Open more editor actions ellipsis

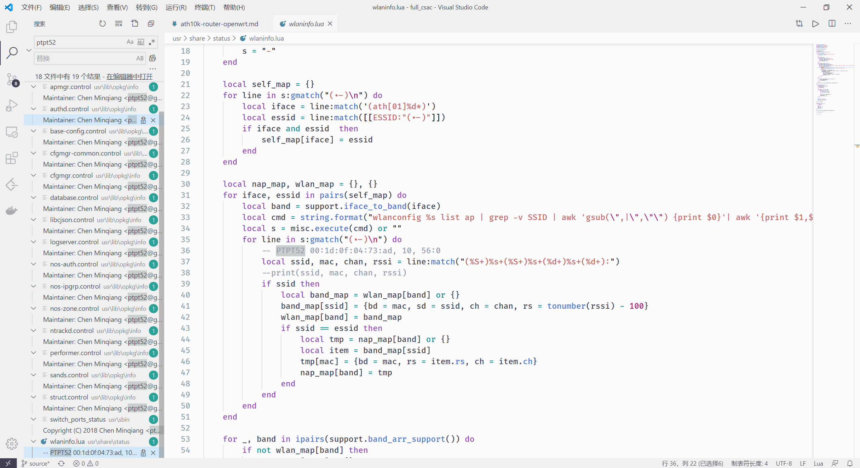[x=848, y=24]
